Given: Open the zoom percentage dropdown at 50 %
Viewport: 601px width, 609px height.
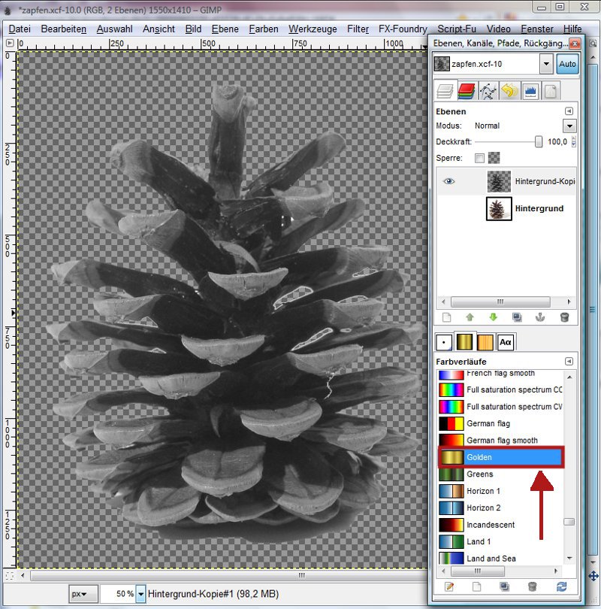Looking at the screenshot, I should 140,595.
